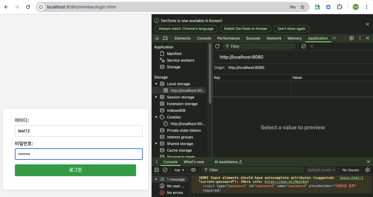Open the top context selector dropdown
Viewport: 373px width, 197px height.
(x=179, y=170)
